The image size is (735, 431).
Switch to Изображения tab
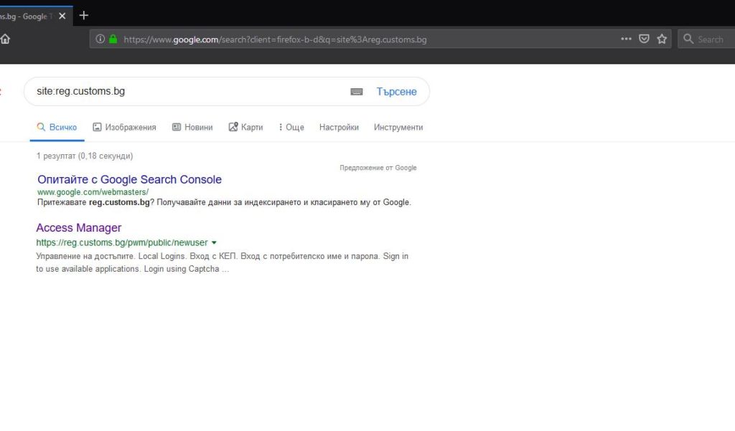124,128
